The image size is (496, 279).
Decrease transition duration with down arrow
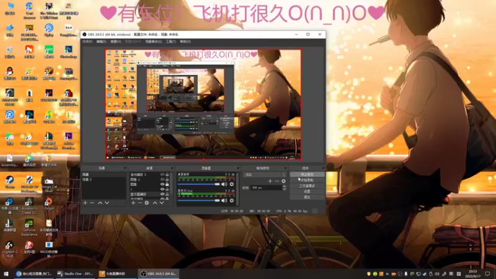(x=284, y=189)
